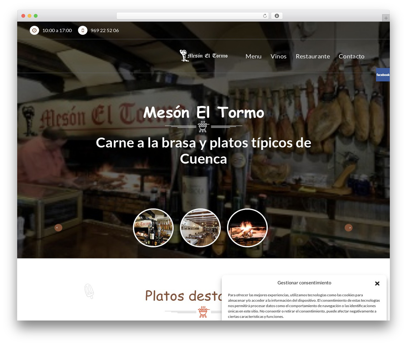Click the Mesón El Tormo logo
This screenshot has width=407, height=345.
pos(204,56)
